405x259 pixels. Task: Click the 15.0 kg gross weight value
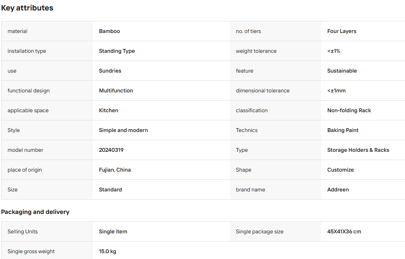(108, 252)
